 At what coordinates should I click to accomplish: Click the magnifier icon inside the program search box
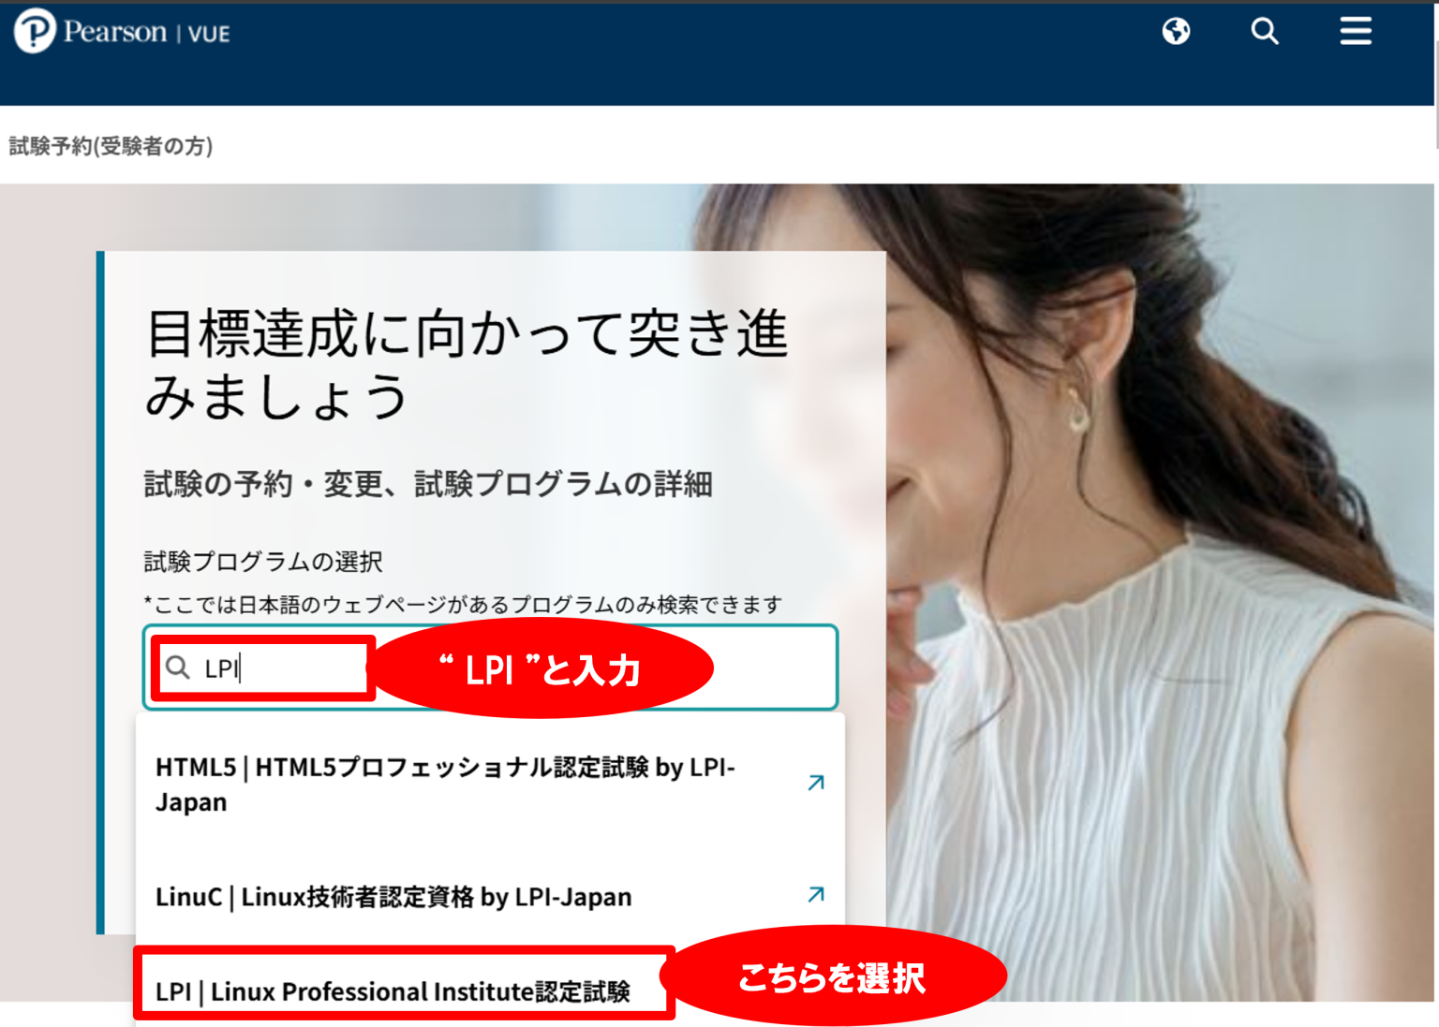tap(177, 668)
